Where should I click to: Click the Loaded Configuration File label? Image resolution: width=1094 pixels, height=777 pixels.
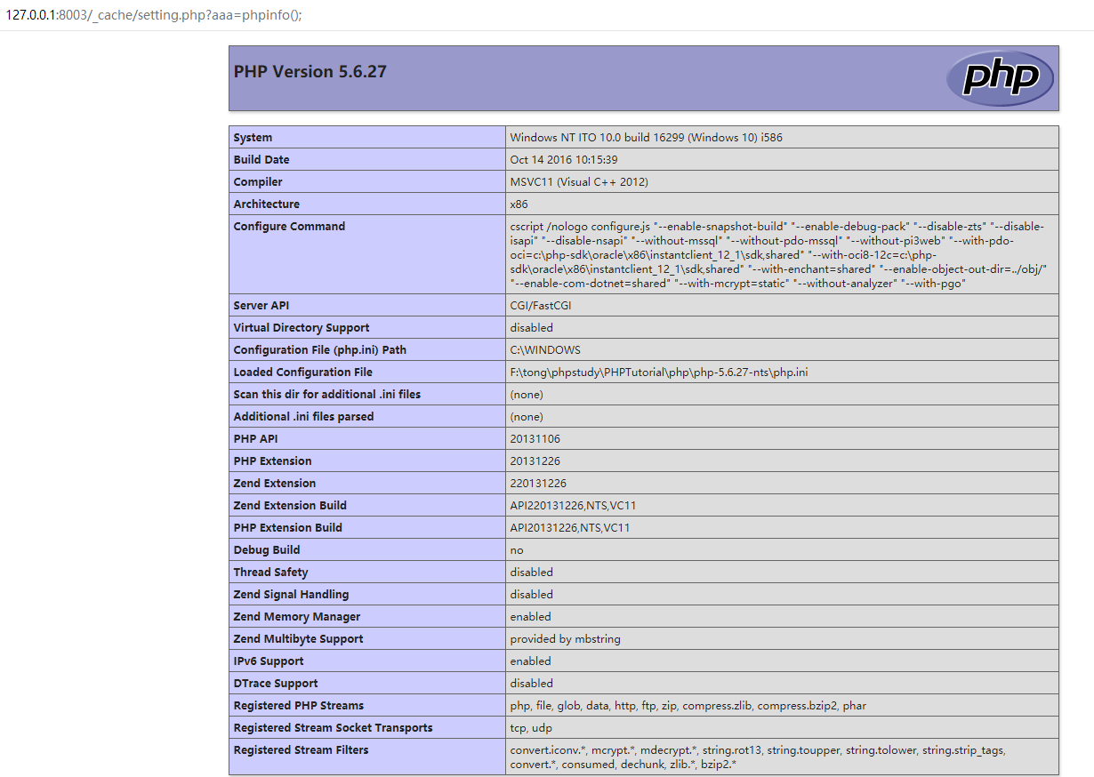(x=303, y=372)
